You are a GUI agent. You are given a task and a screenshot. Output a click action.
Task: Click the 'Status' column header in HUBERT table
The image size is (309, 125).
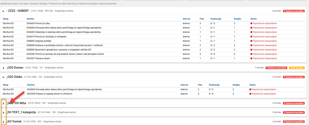click(x=253, y=19)
